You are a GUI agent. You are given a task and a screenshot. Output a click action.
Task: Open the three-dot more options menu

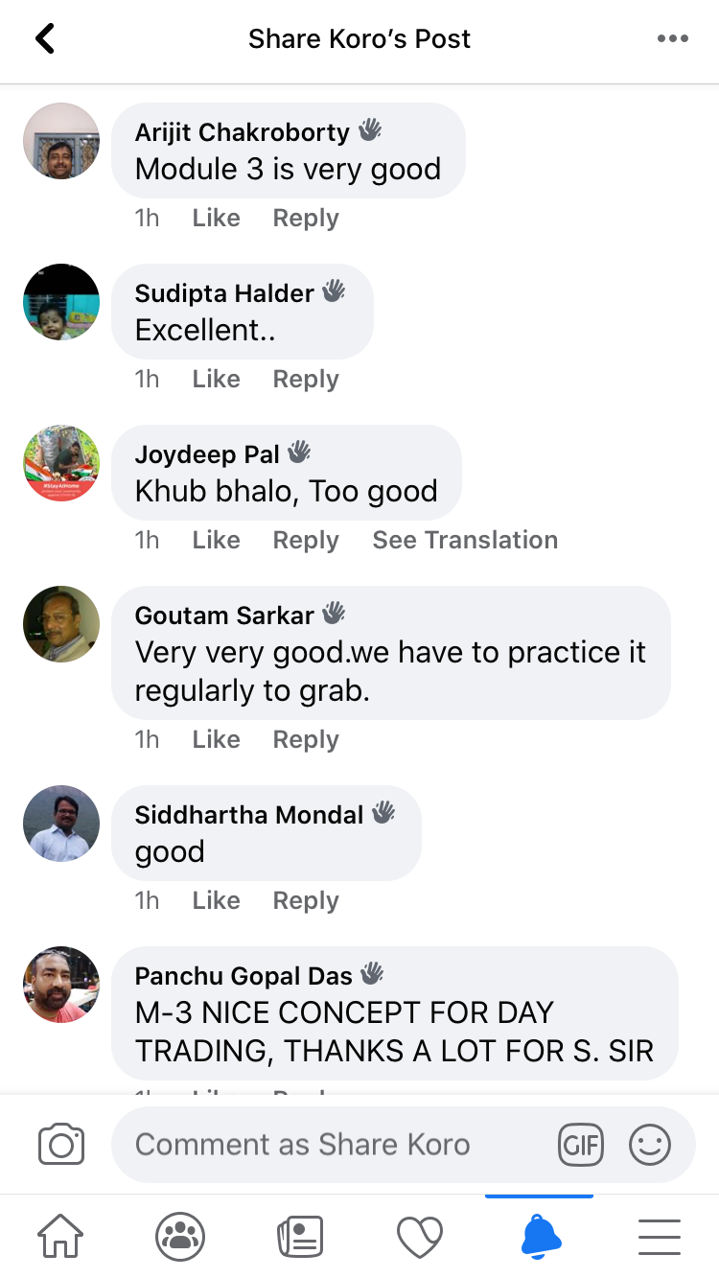coord(672,39)
